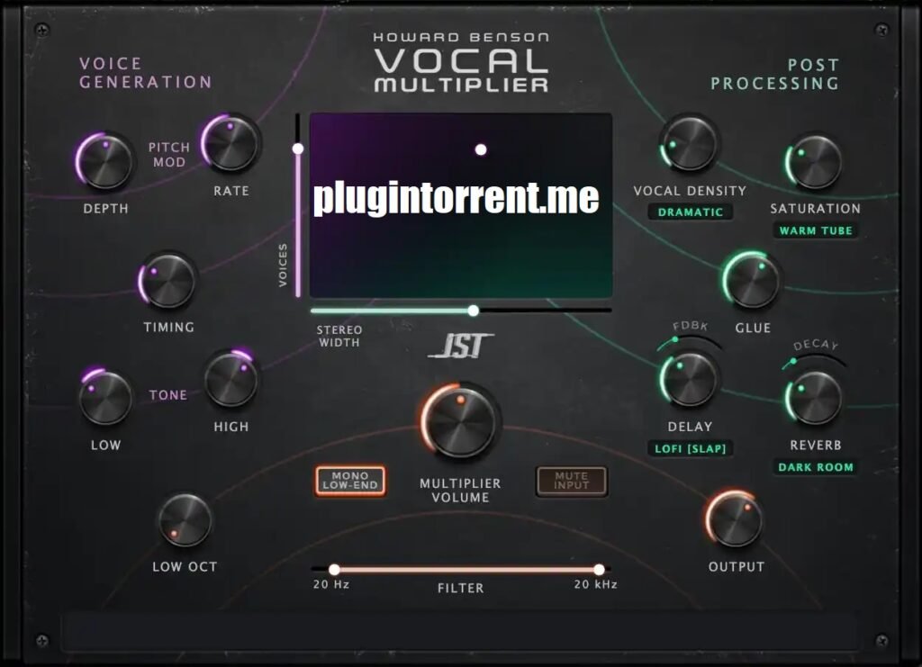Click the Reverb Decay arc control
The image size is (922, 667).
tap(814, 360)
